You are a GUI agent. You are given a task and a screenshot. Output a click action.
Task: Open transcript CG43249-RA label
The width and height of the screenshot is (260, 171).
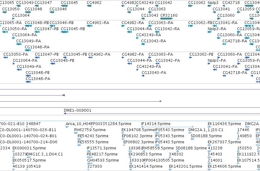click(x=148, y=35)
